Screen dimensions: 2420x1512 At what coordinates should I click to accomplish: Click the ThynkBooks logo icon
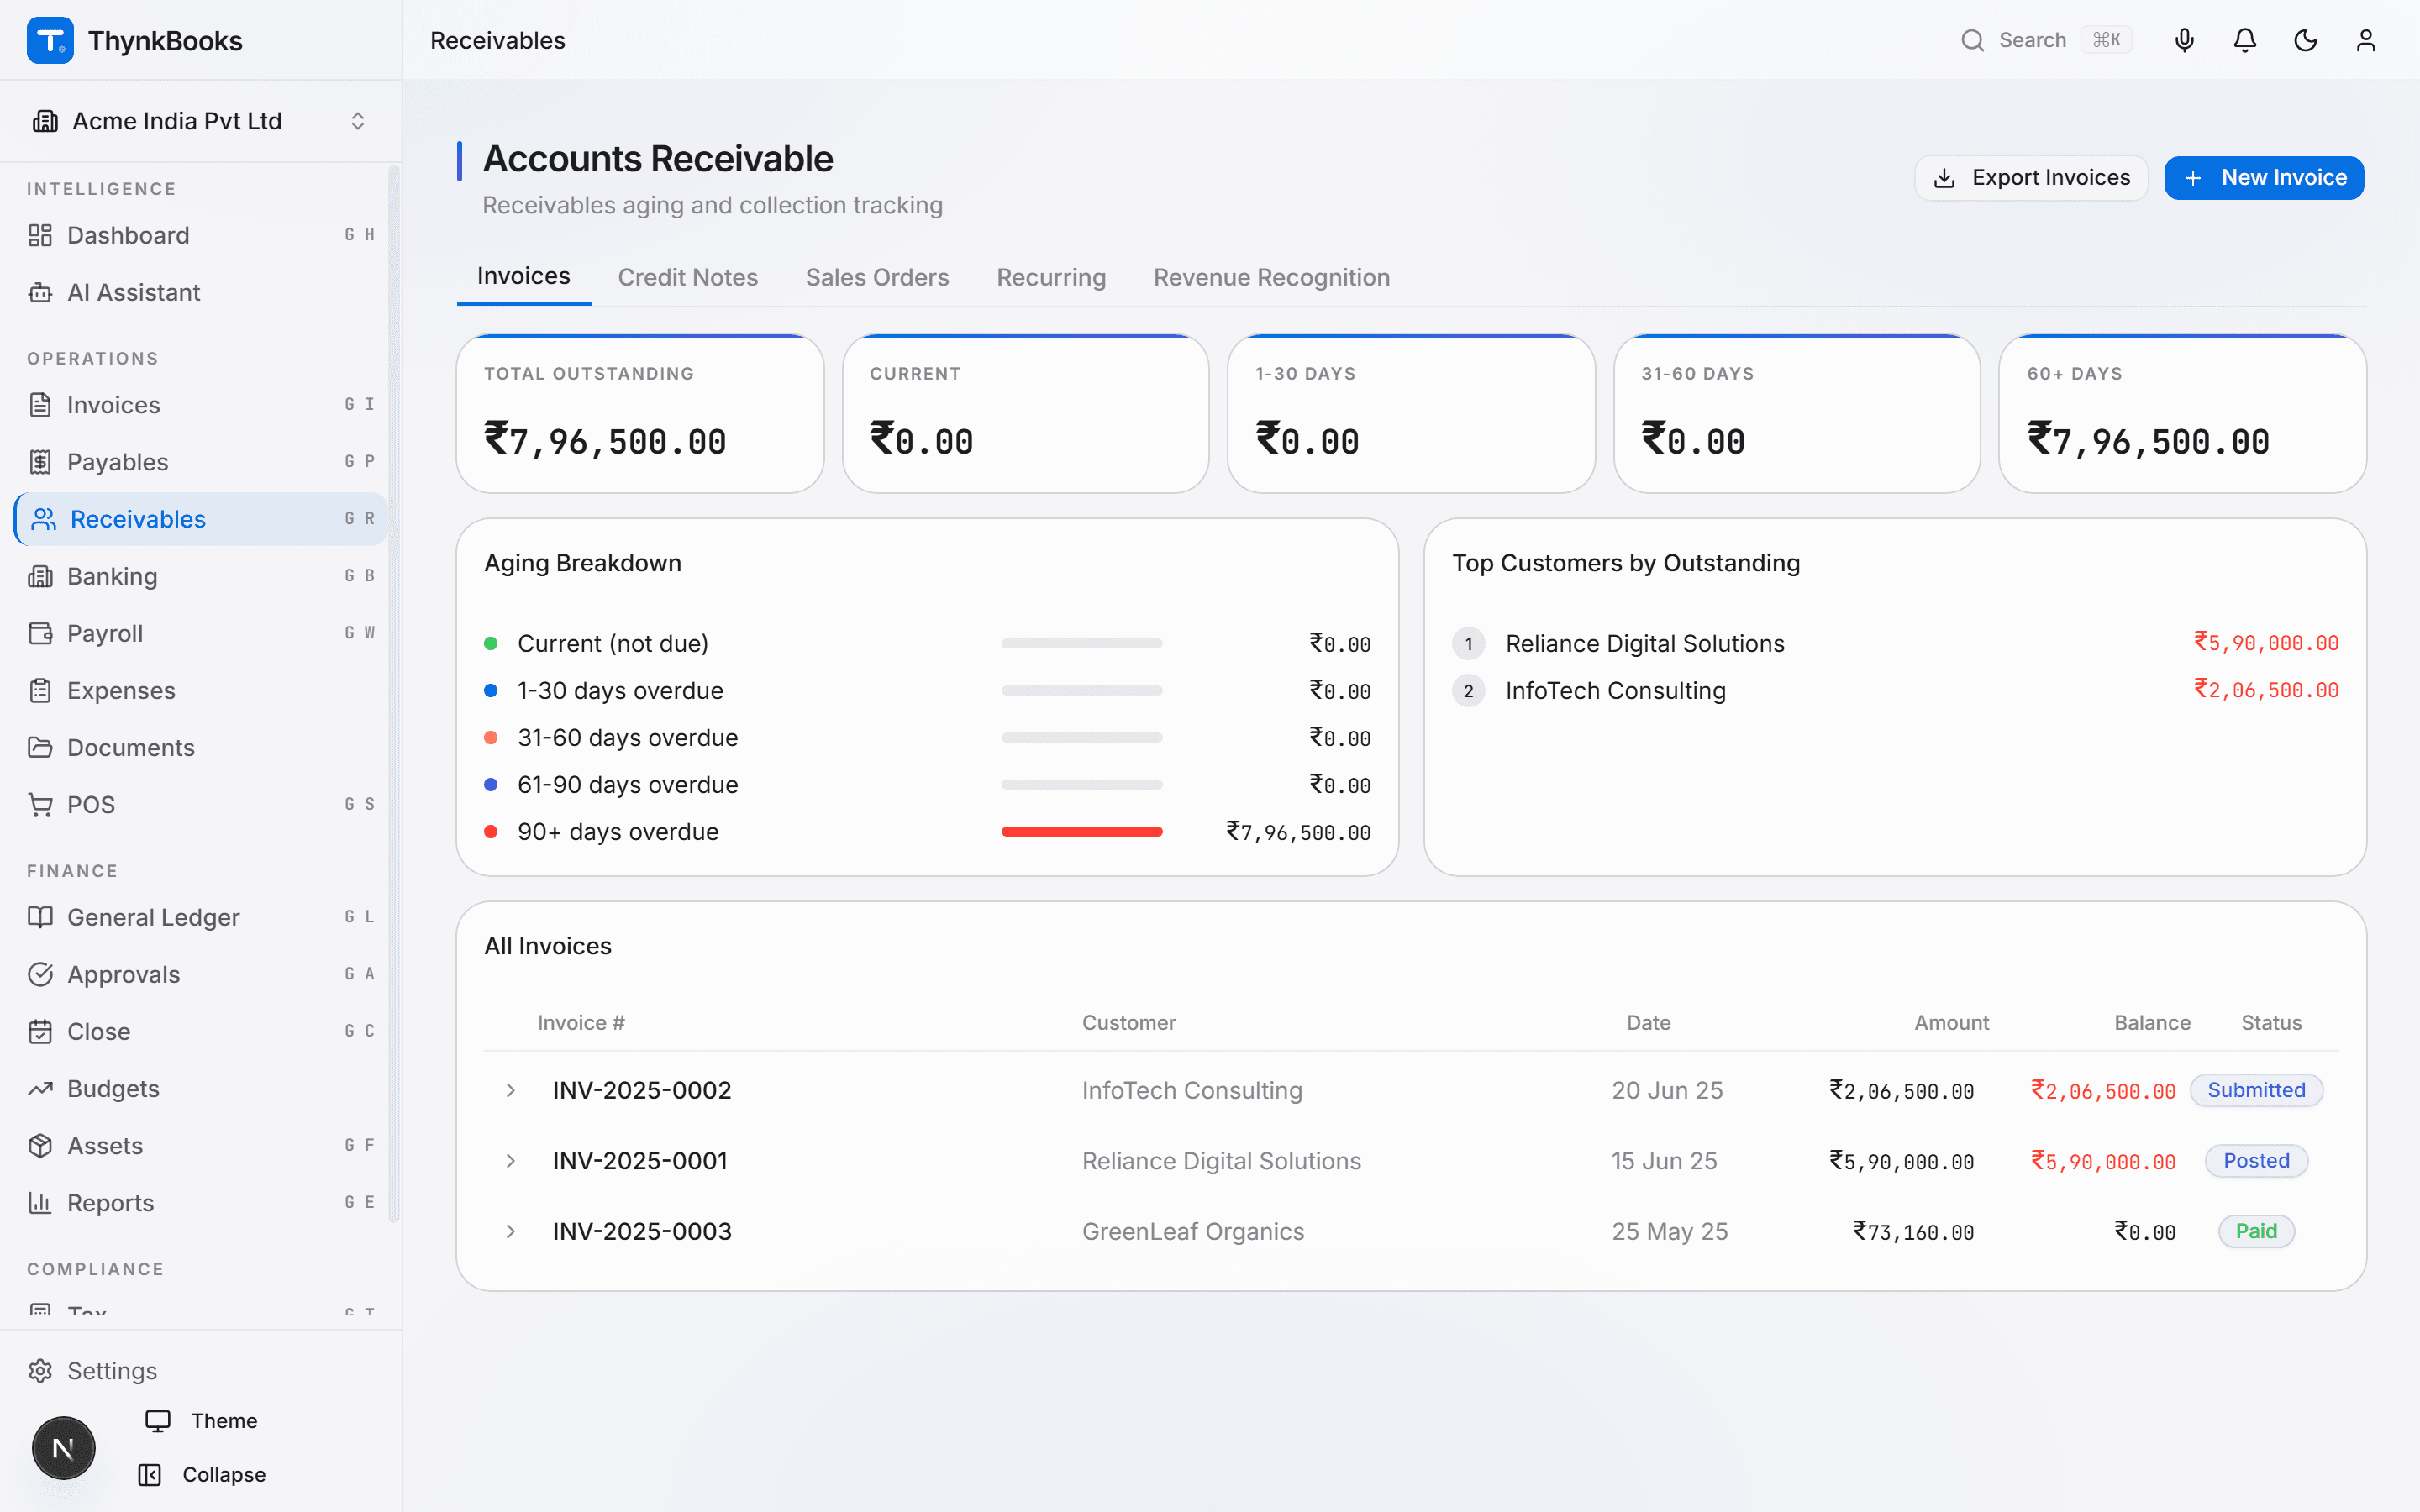click(50, 40)
